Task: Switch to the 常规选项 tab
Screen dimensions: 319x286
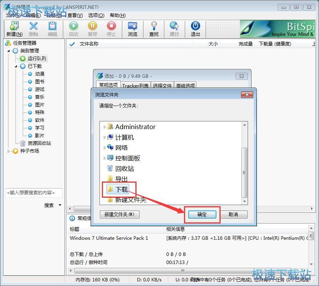Action: [x=108, y=85]
